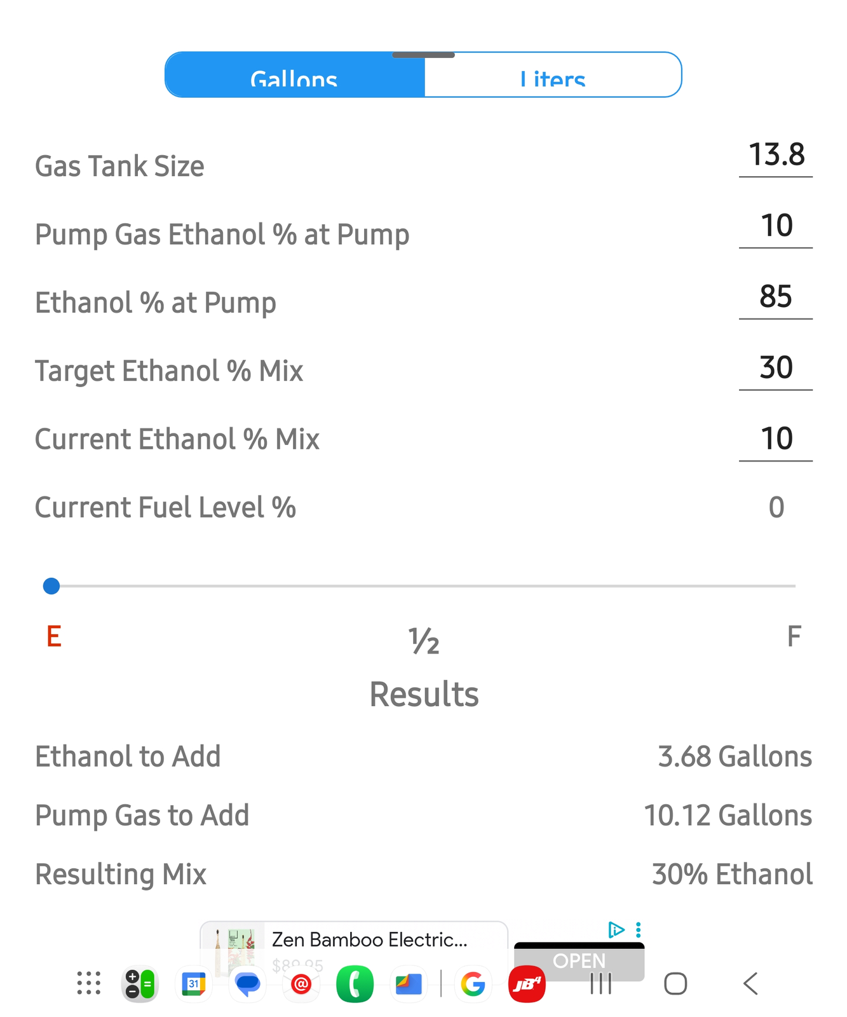The image size is (847, 1017).
Task: Click the ad info icon
Action: pyautogui.click(x=616, y=930)
